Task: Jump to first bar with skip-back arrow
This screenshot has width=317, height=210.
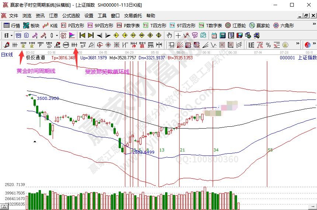Action: pyautogui.click(x=83, y=35)
